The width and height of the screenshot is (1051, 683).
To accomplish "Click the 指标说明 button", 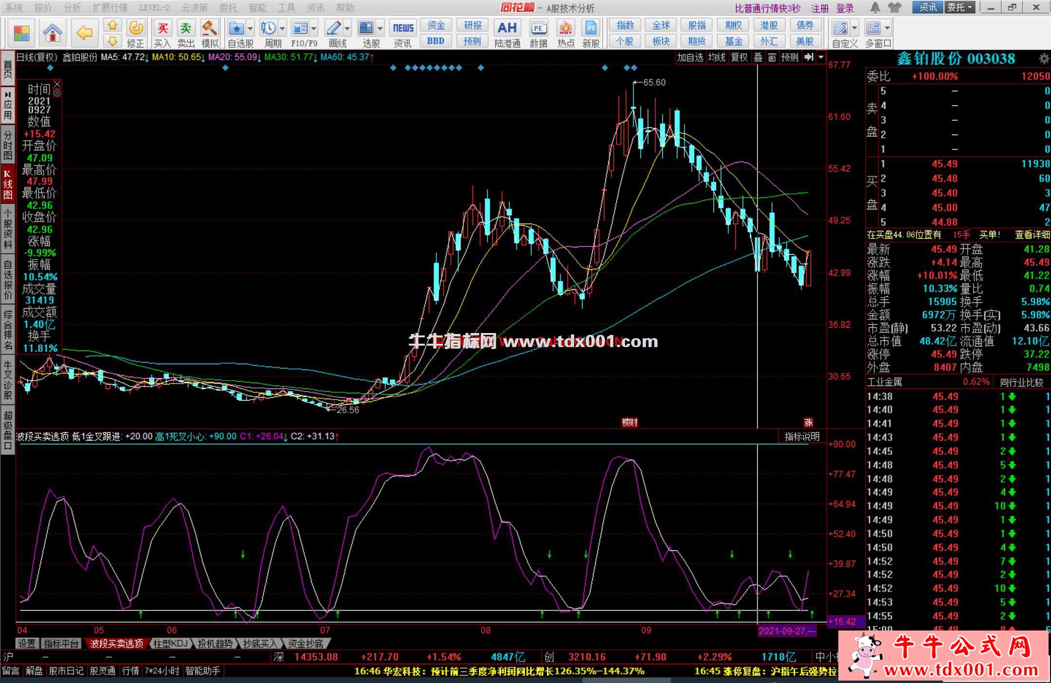I will [802, 437].
